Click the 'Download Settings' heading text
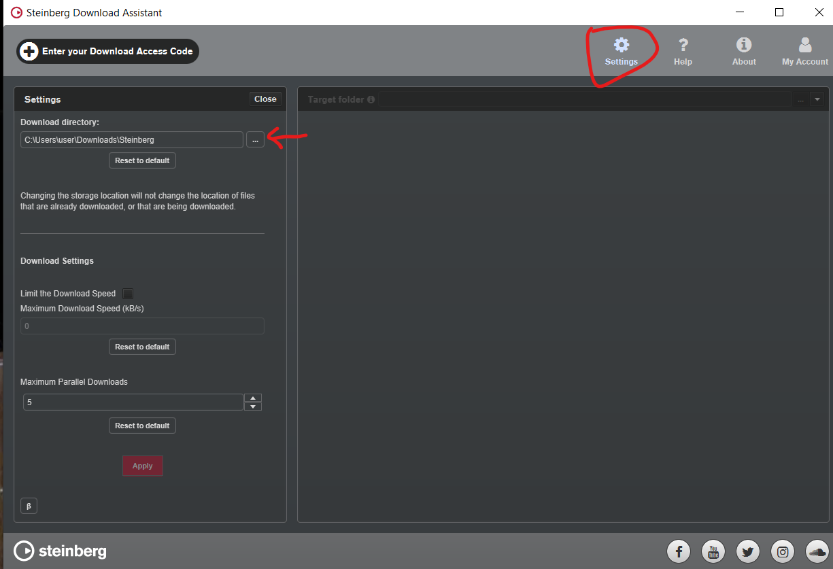This screenshot has width=833, height=569. coord(57,261)
